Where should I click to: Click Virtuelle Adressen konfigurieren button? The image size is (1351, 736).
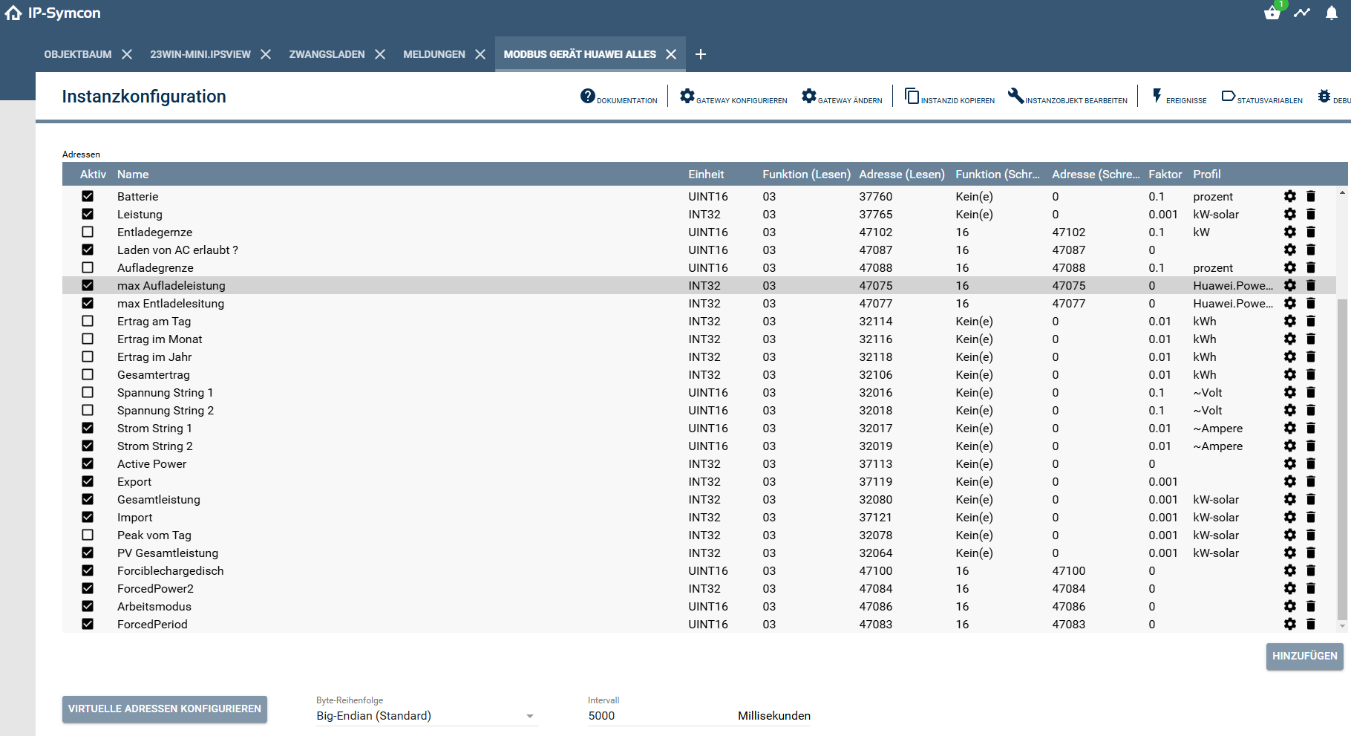pos(165,709)
